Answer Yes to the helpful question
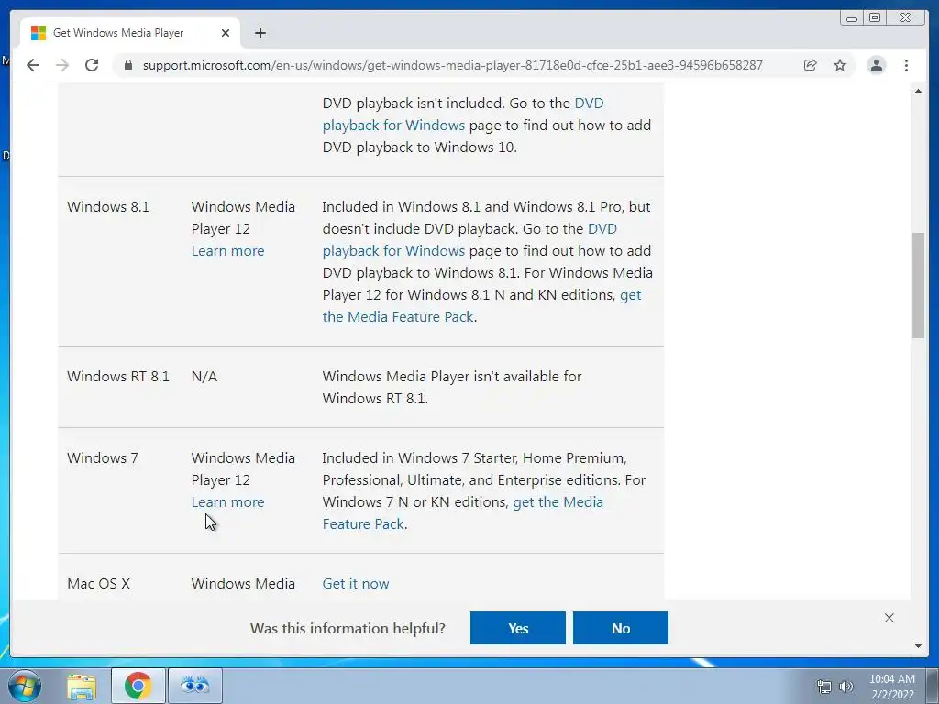Viewport: 939px width, 704px height. 518,628
